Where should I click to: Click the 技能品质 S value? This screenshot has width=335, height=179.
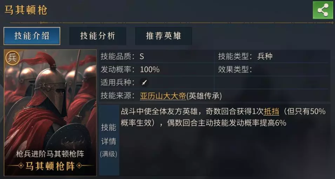click(142, 56)
